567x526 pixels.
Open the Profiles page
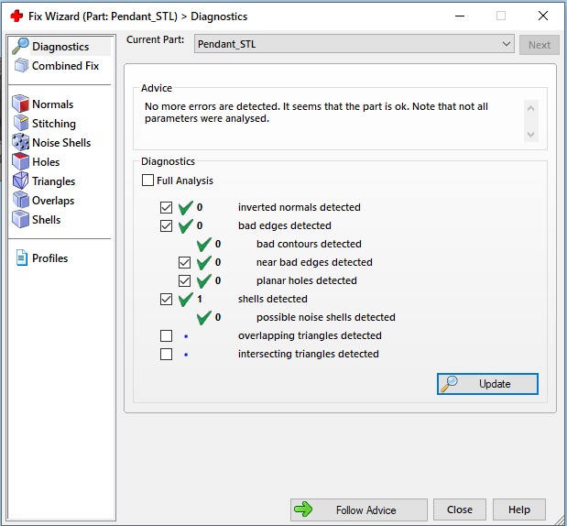point(49,258)
